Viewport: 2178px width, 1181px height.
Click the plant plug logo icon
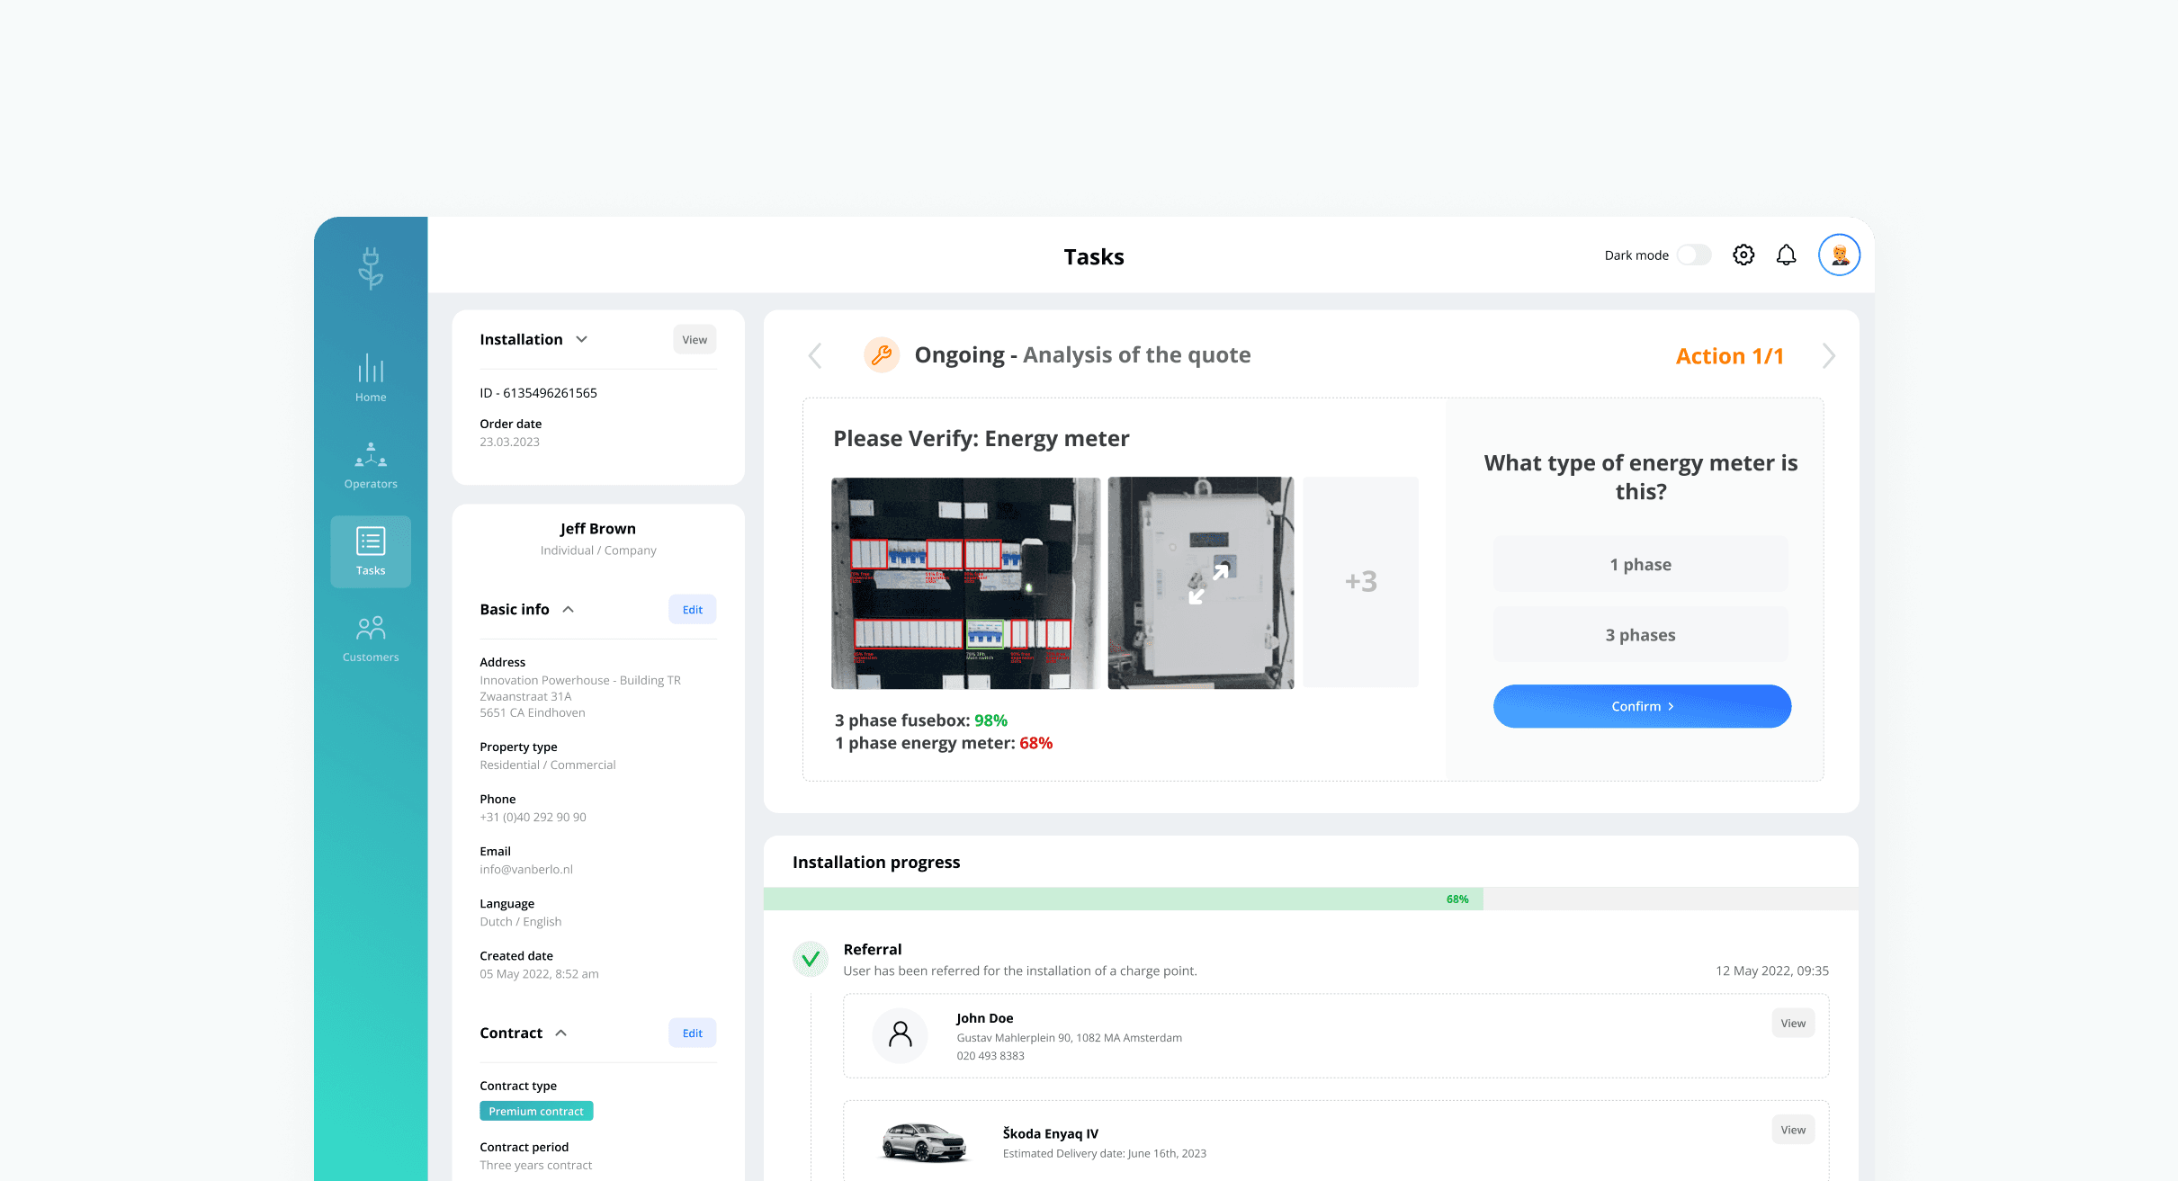[x=371, y=268]
